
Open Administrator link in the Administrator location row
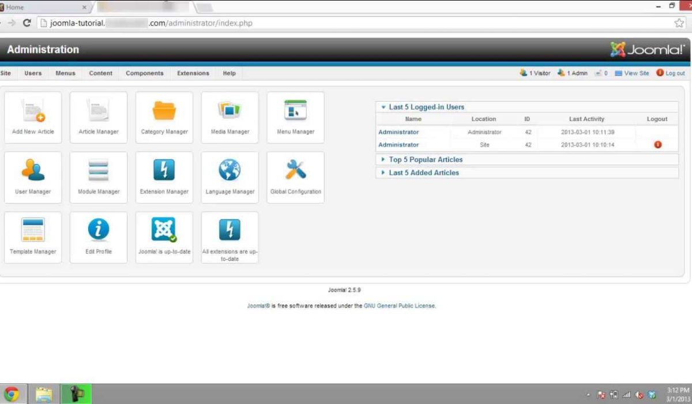tap(398, 132)
